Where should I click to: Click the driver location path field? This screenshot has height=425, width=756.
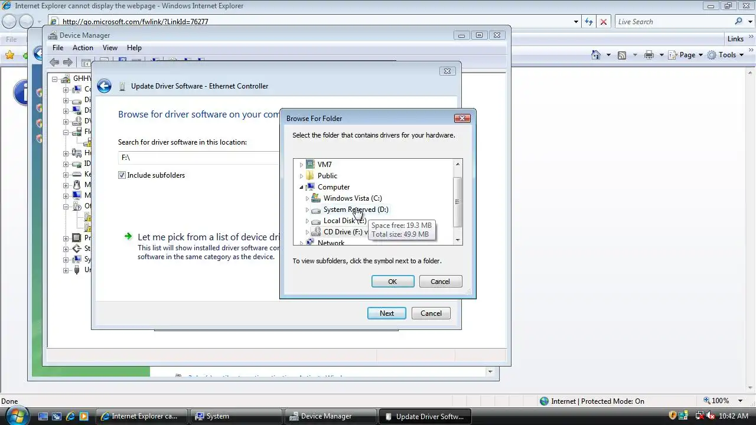coord(199,158)
